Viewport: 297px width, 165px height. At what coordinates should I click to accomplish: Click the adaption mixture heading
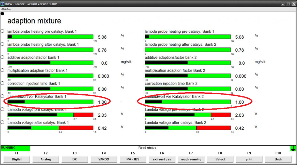click(x=34, y=21)
